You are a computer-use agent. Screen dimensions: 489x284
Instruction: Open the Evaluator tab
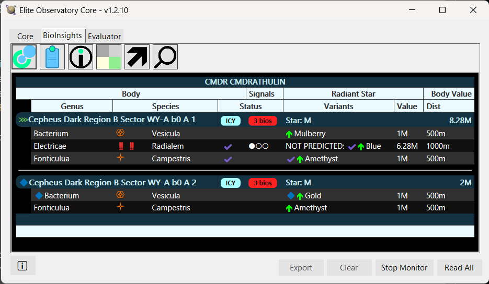pyautogui.click(x=104, y=37)
